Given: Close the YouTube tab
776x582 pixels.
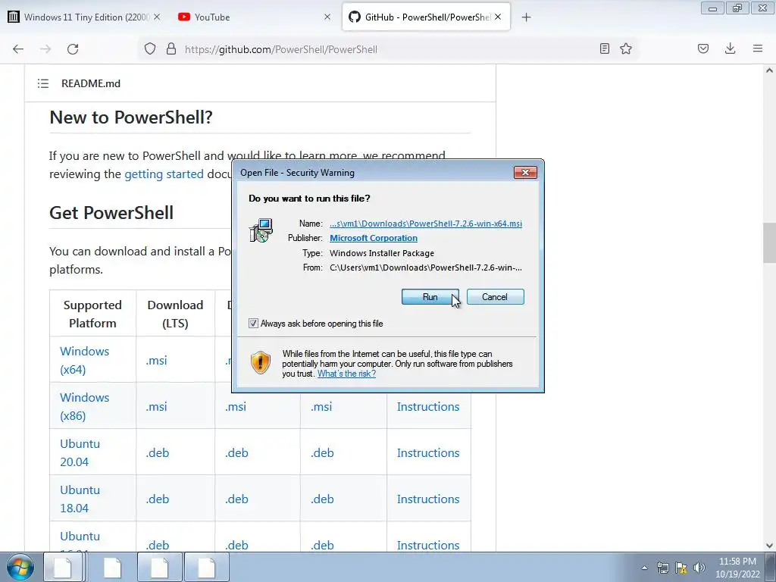Looking at the screenshot, I should [x=327, y=17].
